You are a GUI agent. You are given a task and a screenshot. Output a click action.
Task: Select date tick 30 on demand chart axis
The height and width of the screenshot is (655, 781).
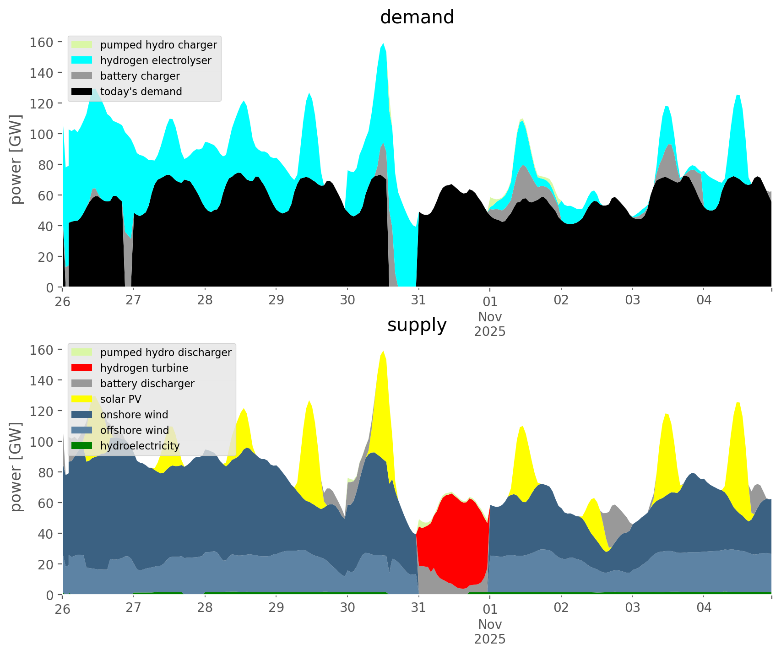coord(347,300)
